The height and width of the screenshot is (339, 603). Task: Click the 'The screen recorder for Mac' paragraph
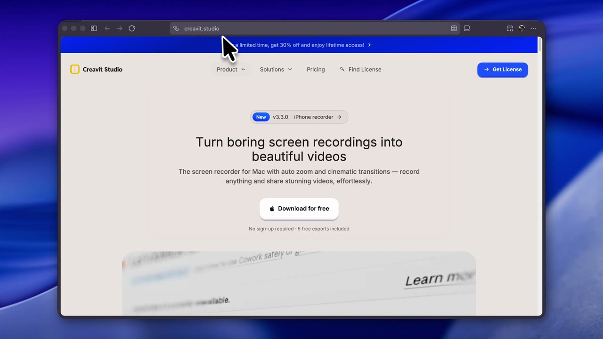click(299, 176)
